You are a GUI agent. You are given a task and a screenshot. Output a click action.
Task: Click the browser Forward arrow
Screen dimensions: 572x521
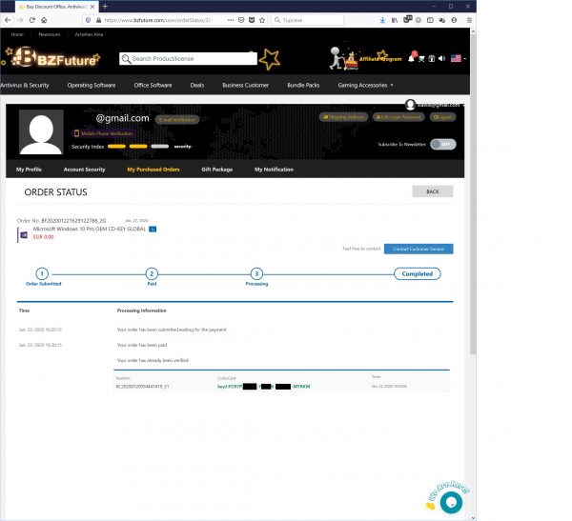20,20
